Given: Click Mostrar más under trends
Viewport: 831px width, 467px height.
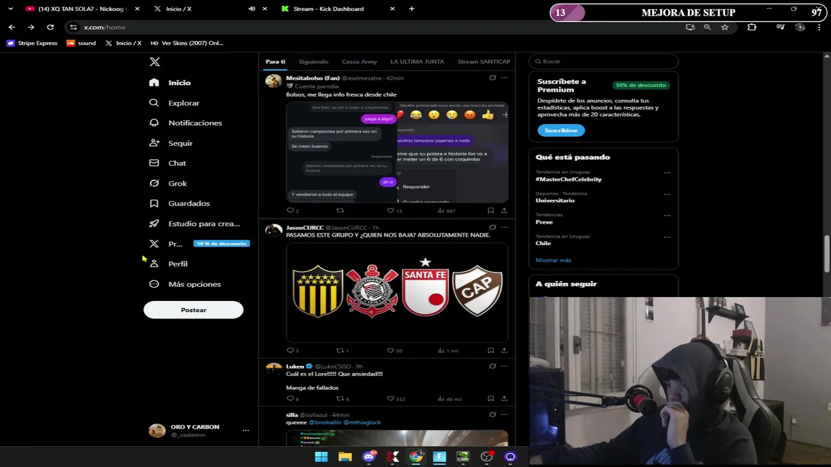Looking at the screenshot, I should [x=553, y=260].
